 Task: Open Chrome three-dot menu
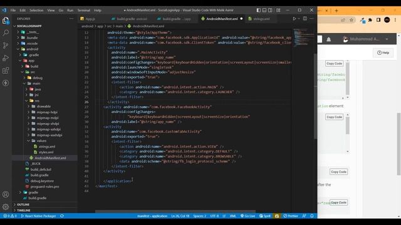395,20
